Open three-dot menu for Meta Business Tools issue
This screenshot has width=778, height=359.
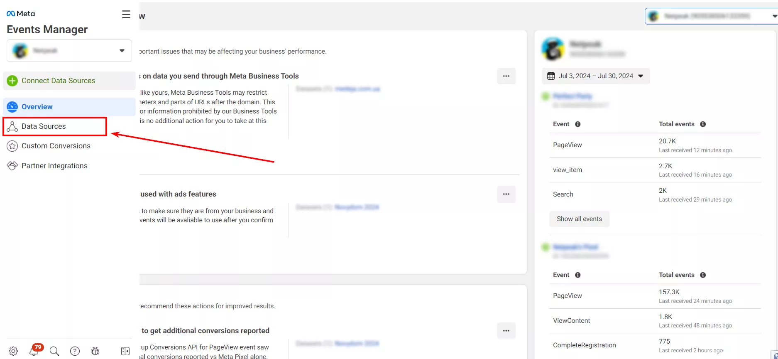pos(506,76)
